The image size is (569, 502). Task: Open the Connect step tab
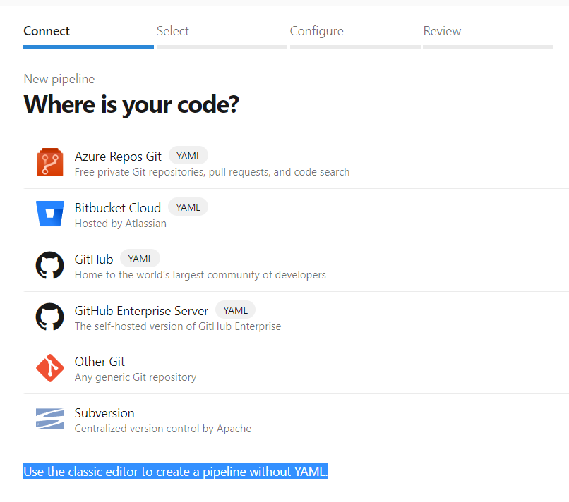(x=88, y=35)
